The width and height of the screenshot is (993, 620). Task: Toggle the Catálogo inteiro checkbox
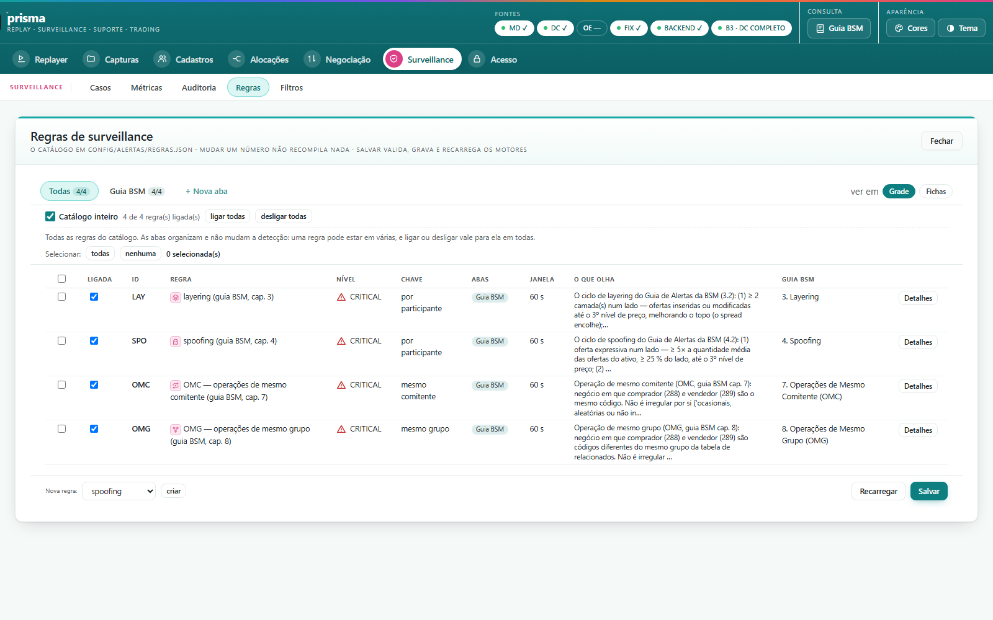50,216
